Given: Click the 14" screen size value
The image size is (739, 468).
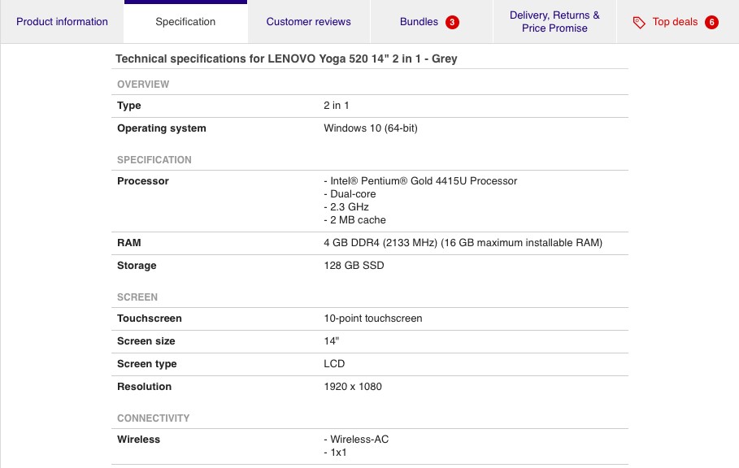Looking at the screenshot, I should (332, 341).
